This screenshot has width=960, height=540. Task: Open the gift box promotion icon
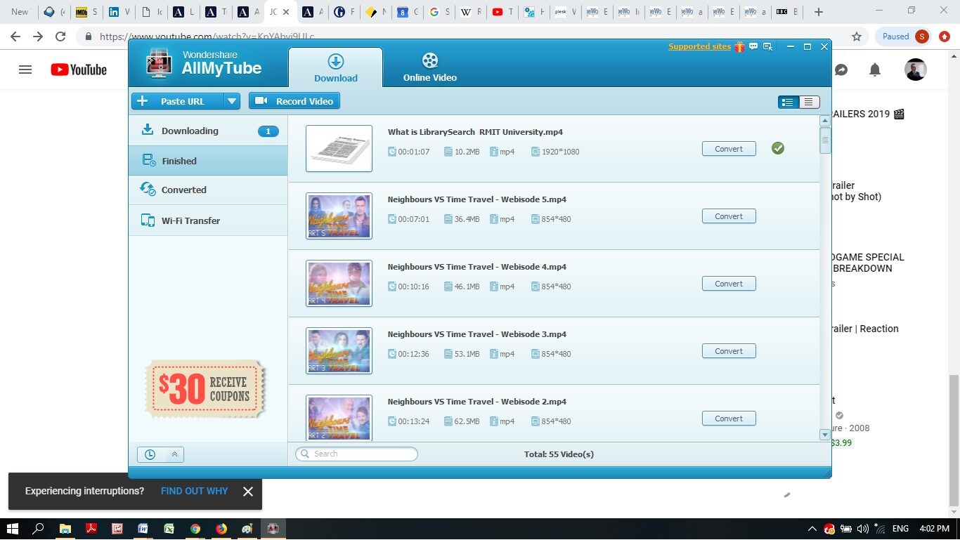(739, 47)
